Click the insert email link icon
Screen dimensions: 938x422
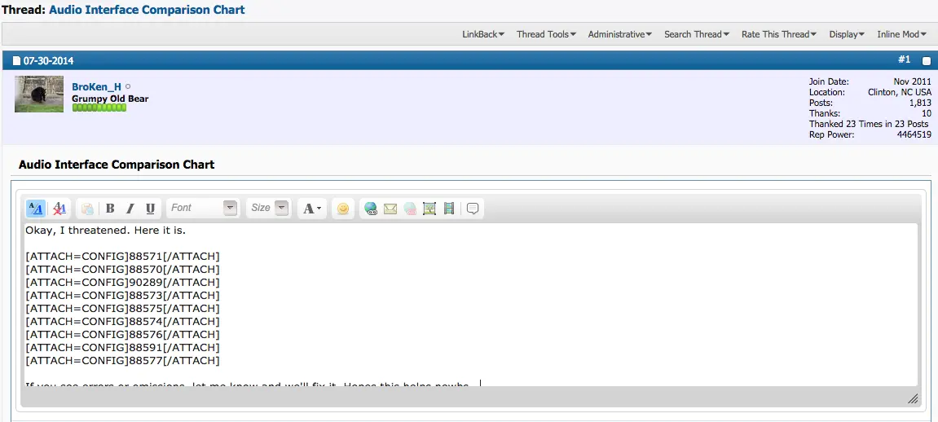[x=390, y=209]
